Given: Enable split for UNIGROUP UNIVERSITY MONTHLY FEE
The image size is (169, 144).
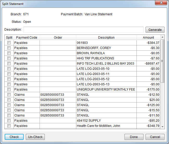Looking at the screenshot, I should click(x=9, y=90).
